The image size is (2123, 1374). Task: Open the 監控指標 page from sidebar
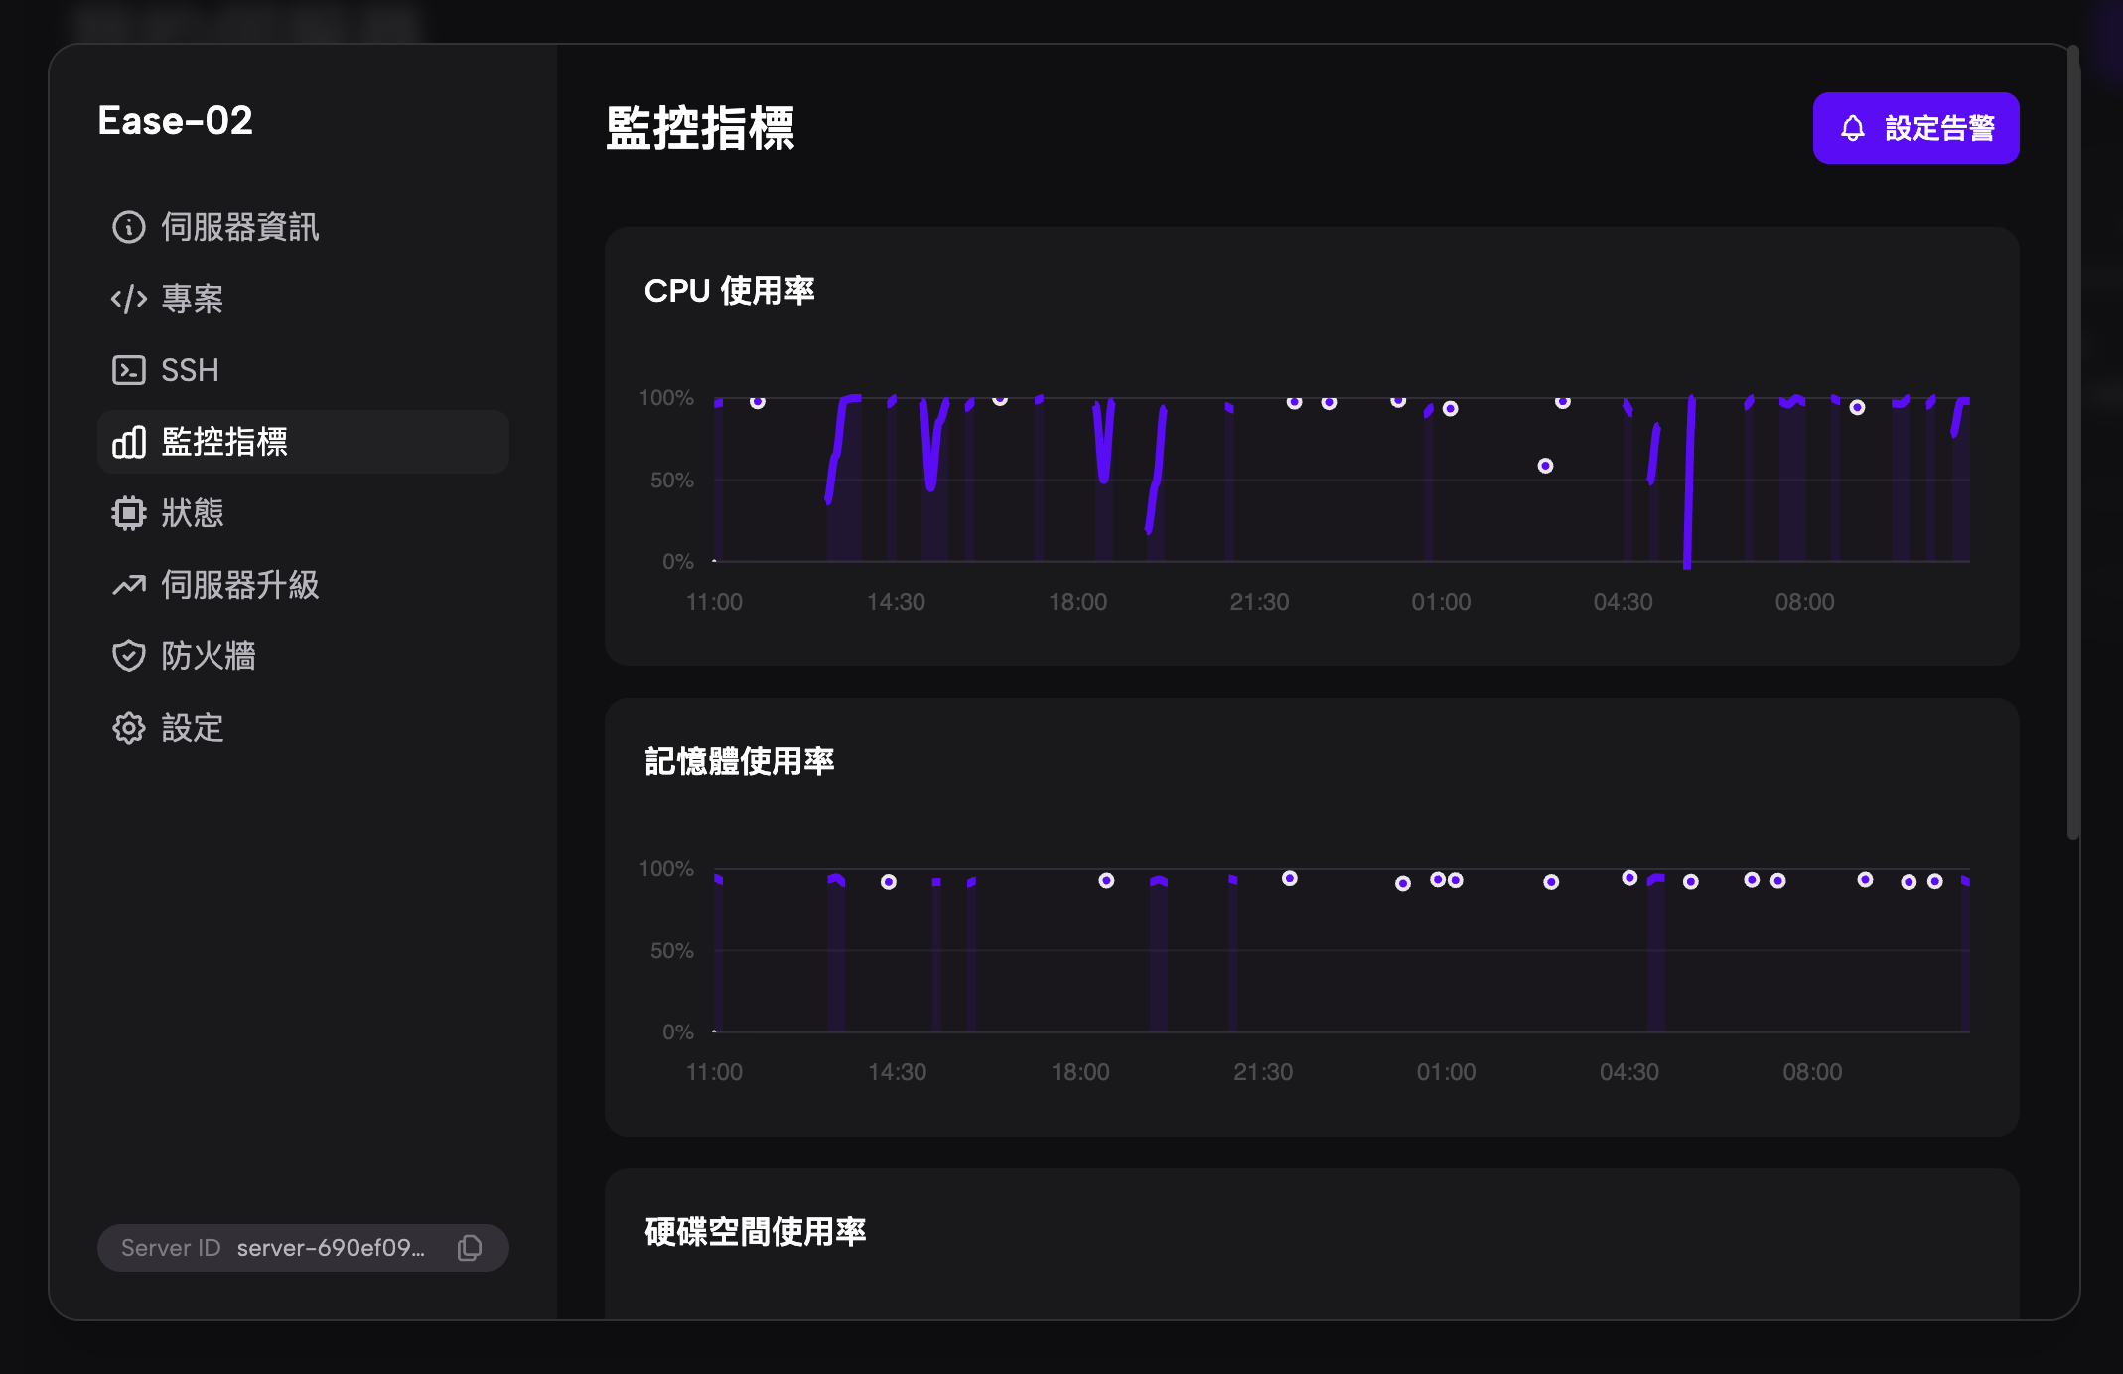[x=225, y=443]
